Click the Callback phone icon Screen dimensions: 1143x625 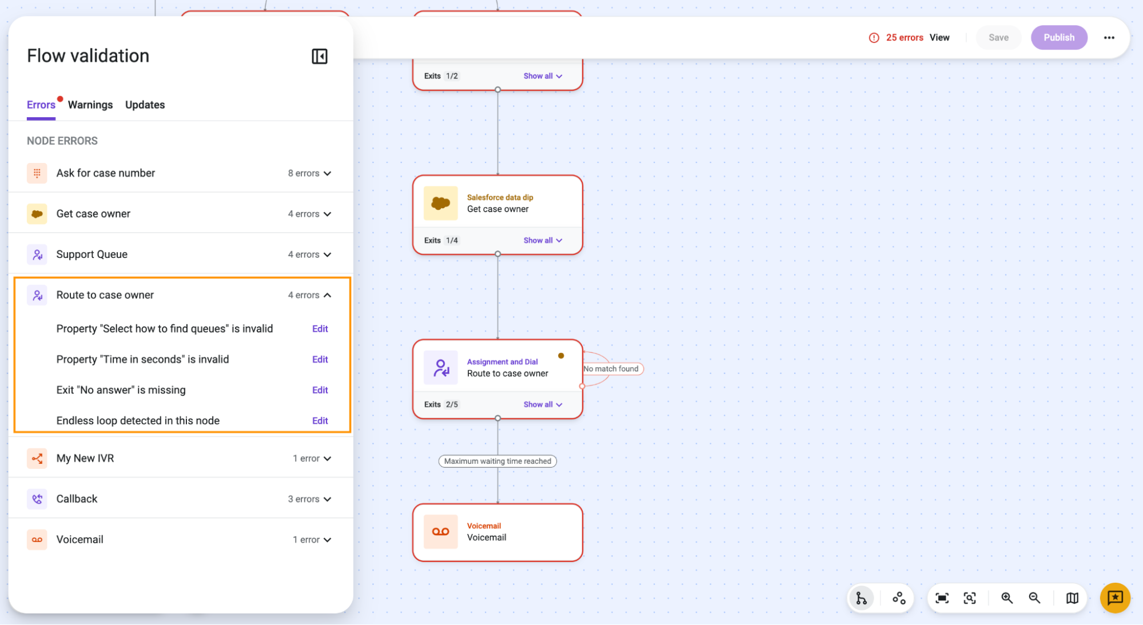click(37, 499)
